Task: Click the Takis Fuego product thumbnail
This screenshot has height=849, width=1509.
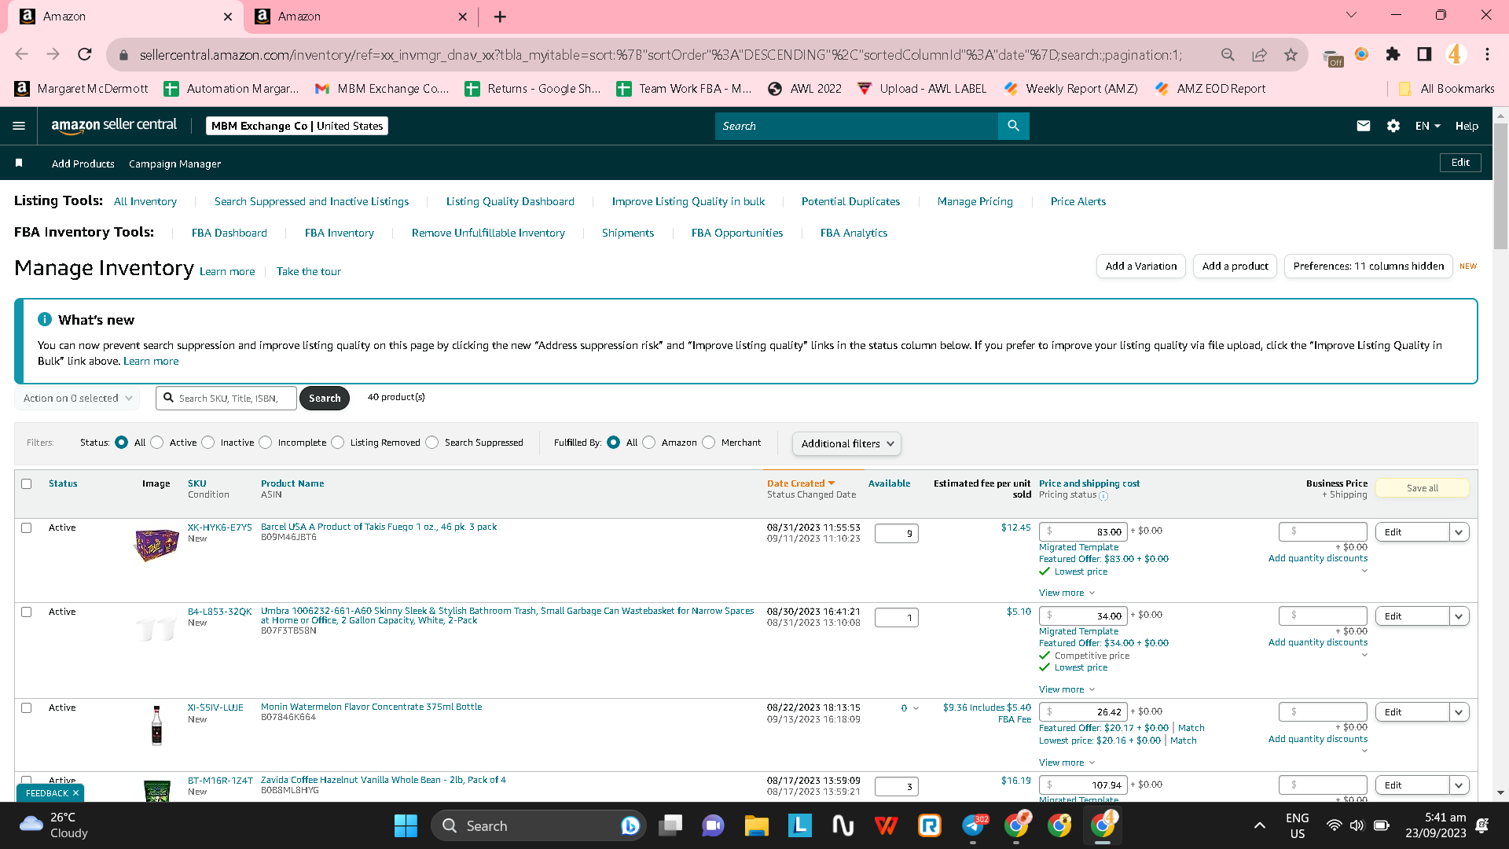Action: 157,544
